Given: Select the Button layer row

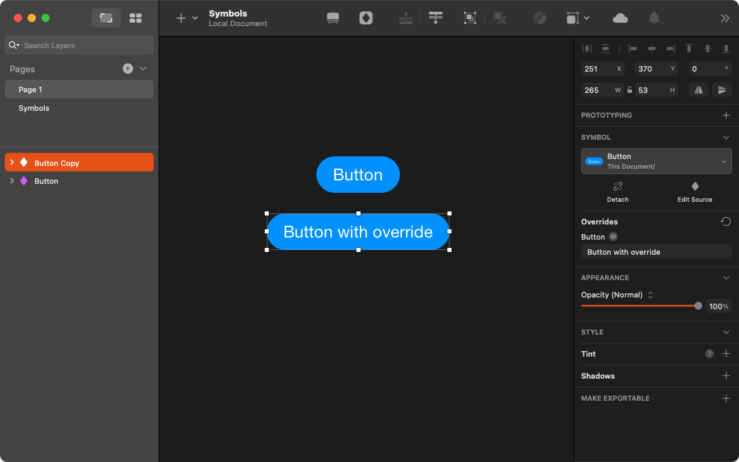Looking at the screenshot, I should click(79, 181).
